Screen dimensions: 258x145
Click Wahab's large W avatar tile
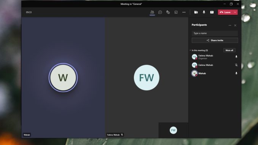coord(63,78)
